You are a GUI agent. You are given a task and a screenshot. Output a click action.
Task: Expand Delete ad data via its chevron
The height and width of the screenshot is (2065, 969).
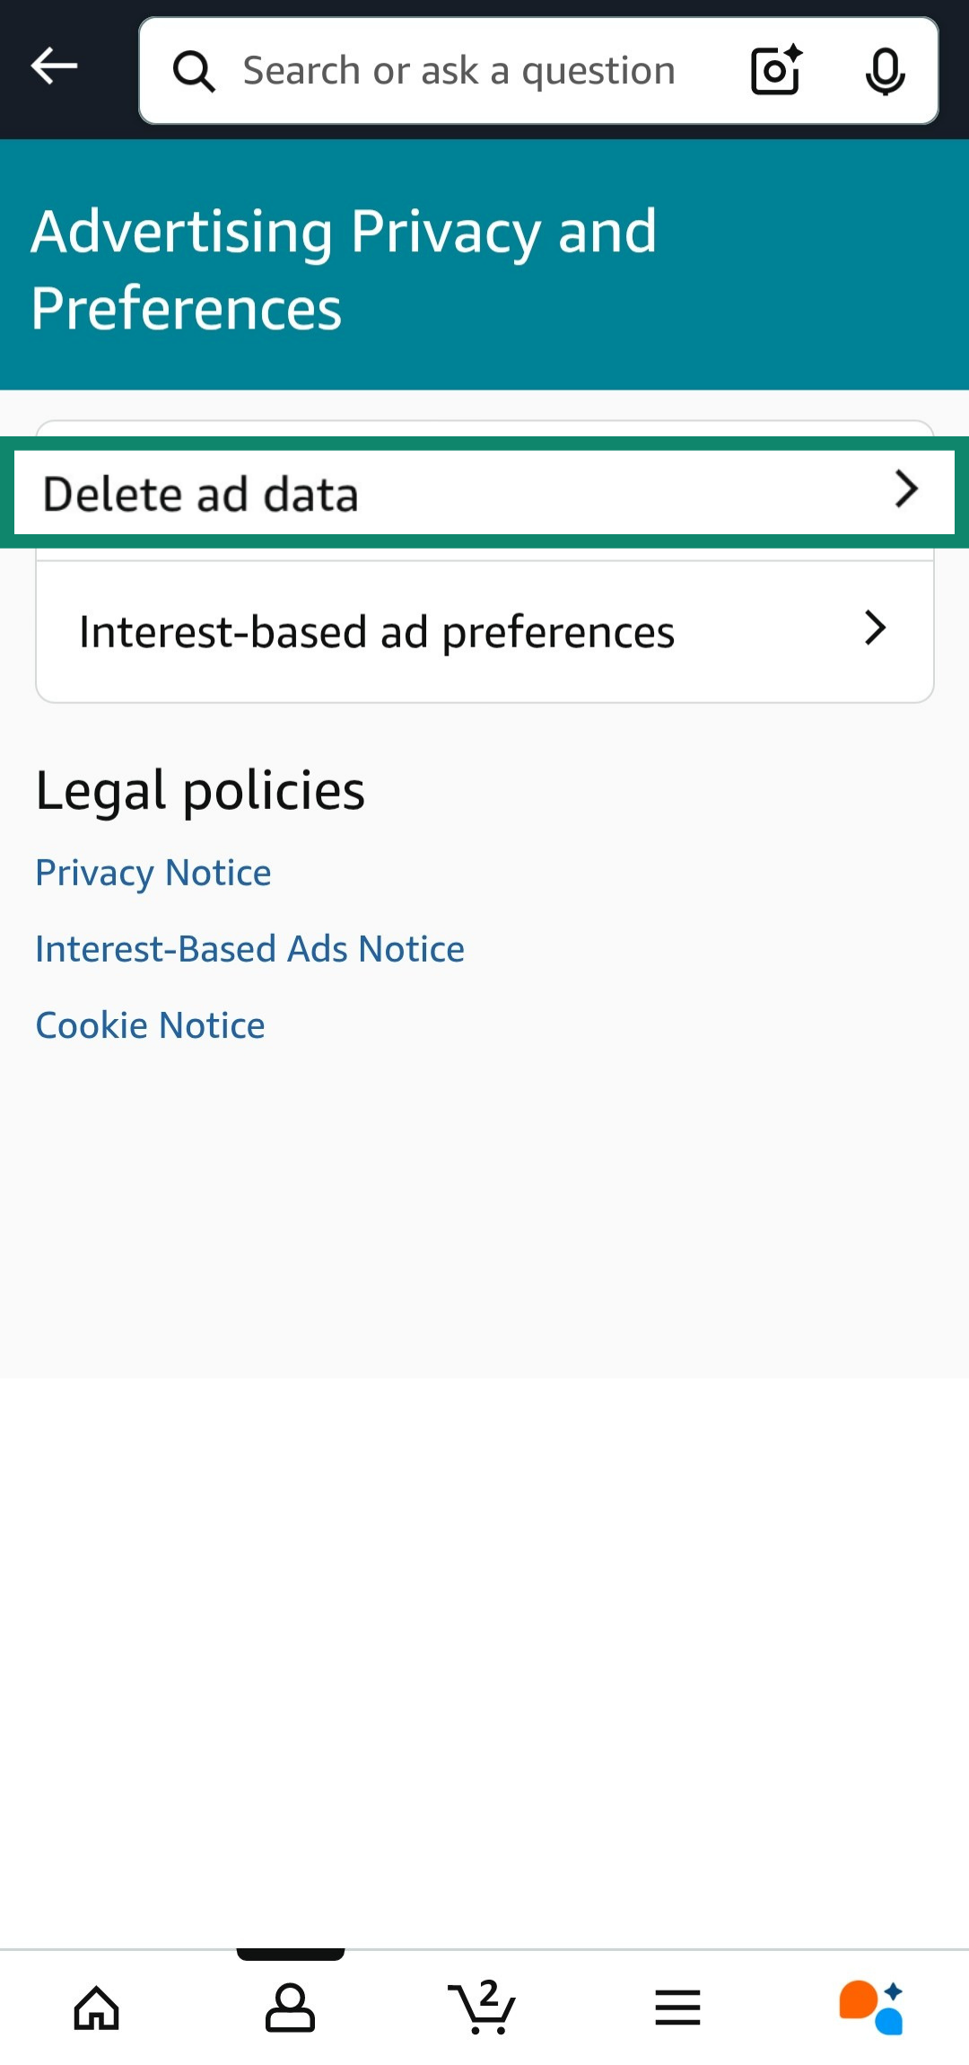908,491
